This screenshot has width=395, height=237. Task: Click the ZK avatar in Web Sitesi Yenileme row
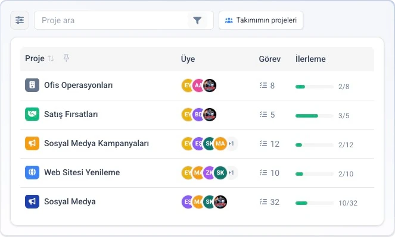(x=209, y=173)
